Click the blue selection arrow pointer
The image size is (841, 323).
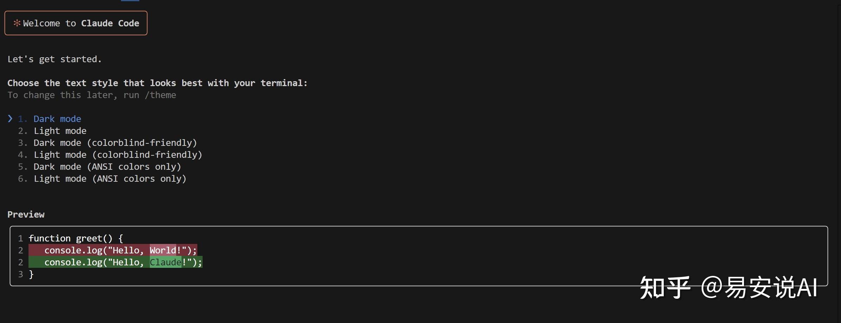pos(10,119)
